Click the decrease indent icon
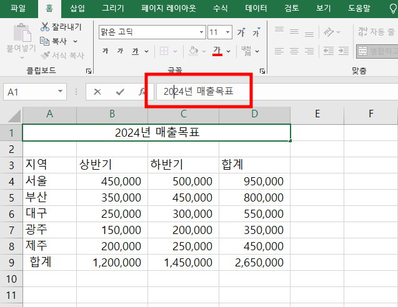The height and width of the screenshot is (307, 398). pyautogui.click(x=329, y=51)
